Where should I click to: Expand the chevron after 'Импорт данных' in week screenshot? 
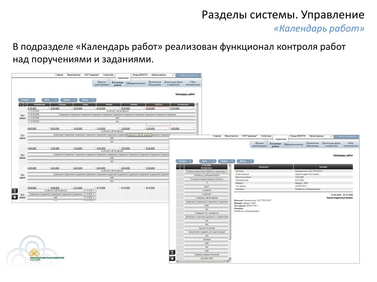pos(173,75)
